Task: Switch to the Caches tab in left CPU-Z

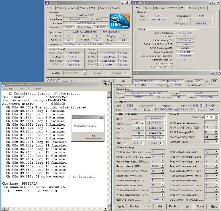Action: (60, 8)
